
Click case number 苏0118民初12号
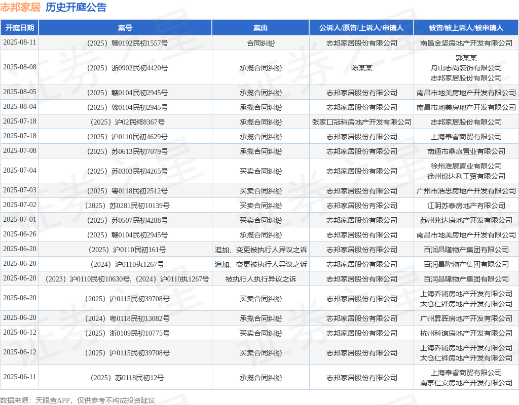[127, 378]
